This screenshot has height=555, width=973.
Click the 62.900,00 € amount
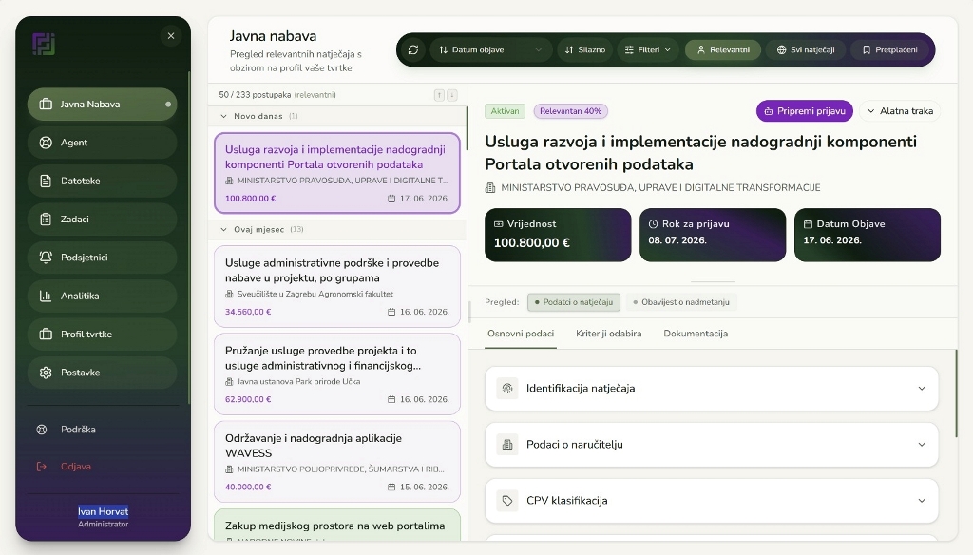tap(248, 399)
